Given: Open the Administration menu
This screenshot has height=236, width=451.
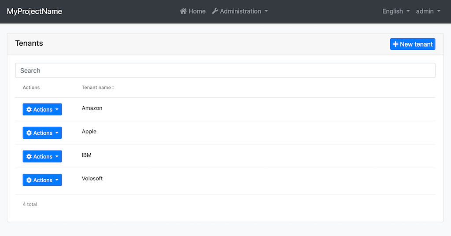Looking at the screenshot, I should 240,11.
